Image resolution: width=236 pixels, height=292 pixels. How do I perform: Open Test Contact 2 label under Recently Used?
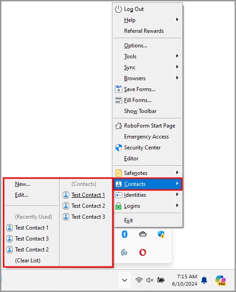pos(31,250)
